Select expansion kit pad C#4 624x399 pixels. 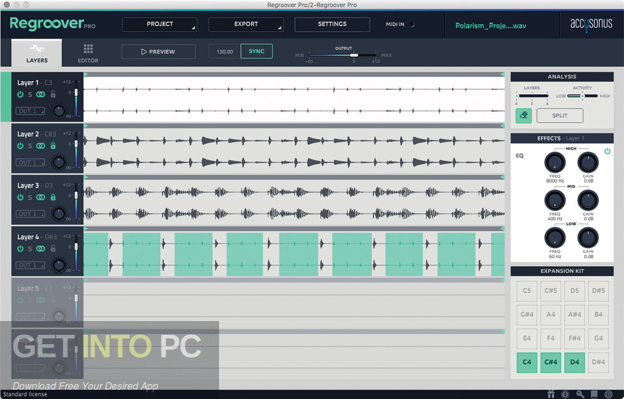(551, 362)
